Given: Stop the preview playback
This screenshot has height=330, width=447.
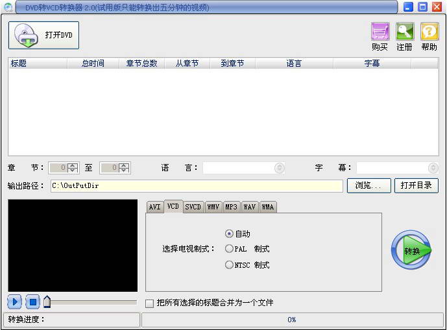Looking at the screenshot, I should (x=32, y=301).
